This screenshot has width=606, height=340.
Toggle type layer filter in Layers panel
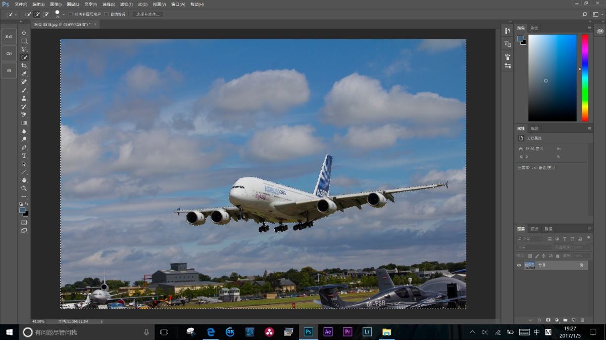coord(565,239)
